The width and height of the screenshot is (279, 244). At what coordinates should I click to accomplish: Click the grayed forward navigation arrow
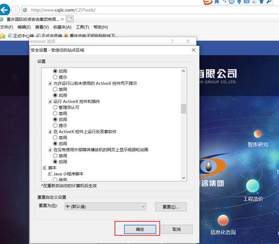(x=16, y=10)
